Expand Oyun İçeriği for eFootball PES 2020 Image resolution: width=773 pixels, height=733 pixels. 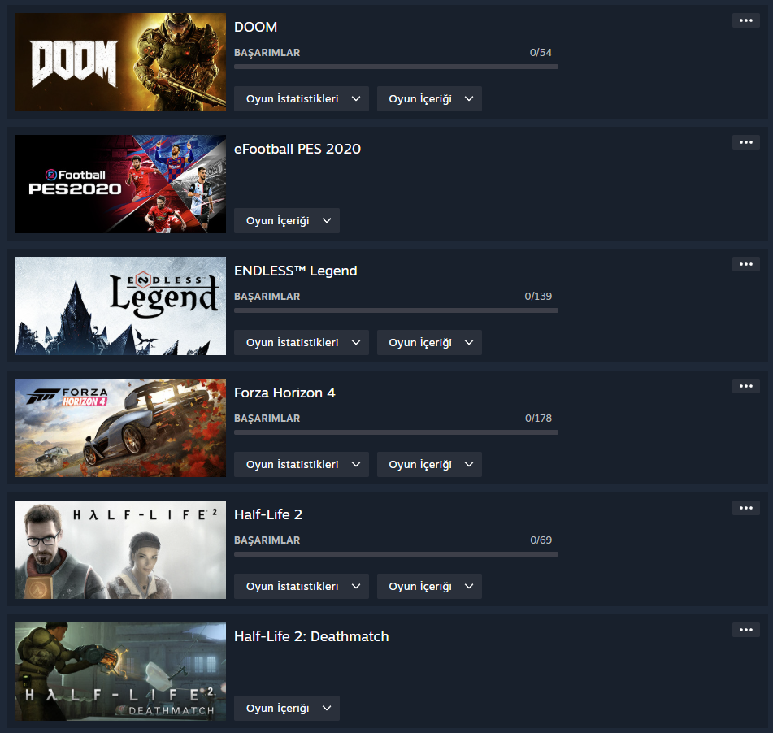coord(286,220)
